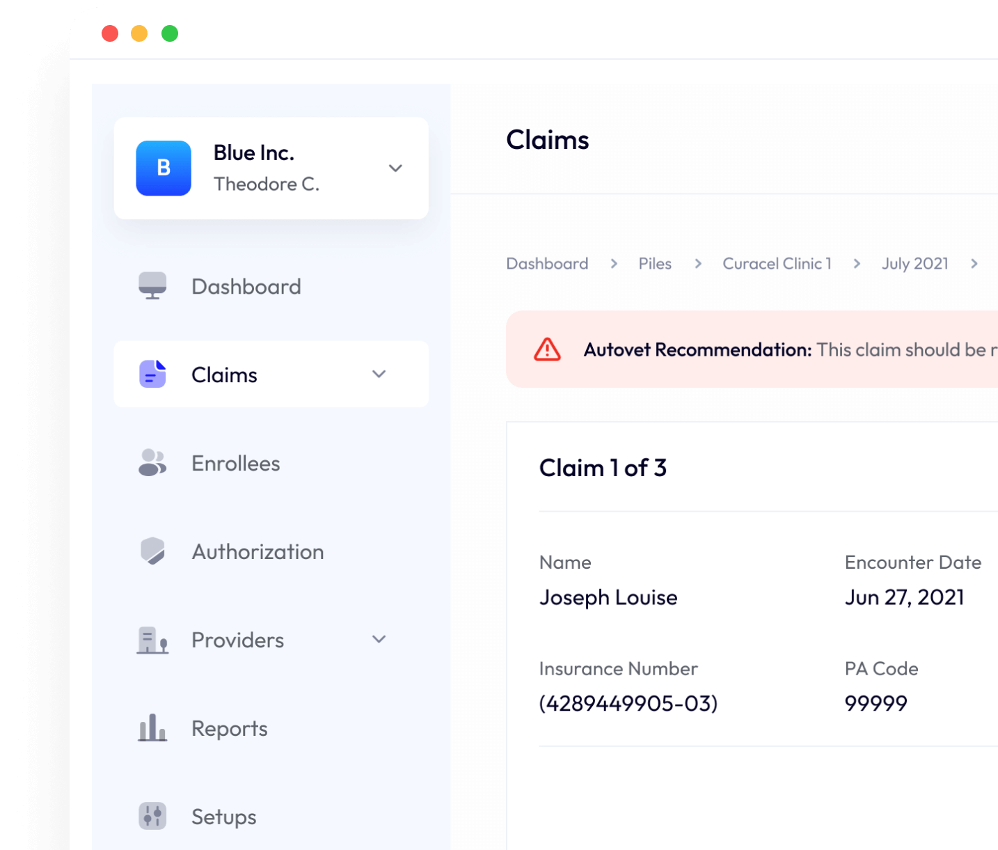This screenshot has height=850, width=998.
Task: Select the Claims sidebar entry
Action: [x=224, y=374]
